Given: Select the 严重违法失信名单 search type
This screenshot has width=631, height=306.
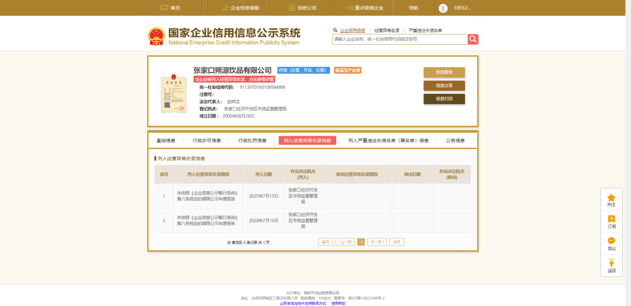Looking at the screenshot, I should 425,30.
